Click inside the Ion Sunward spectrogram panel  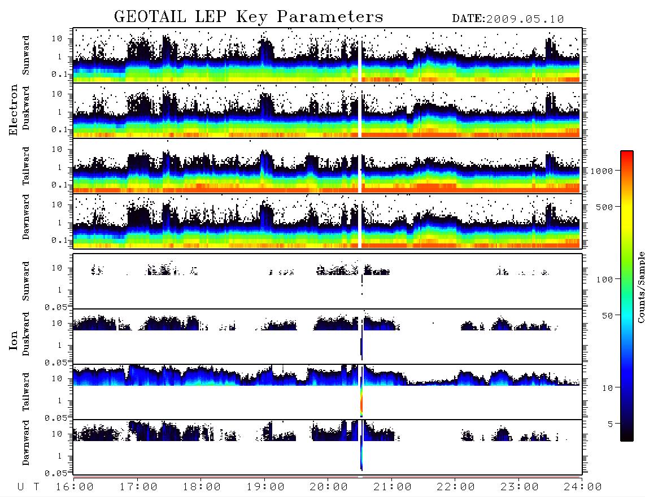(x=328, y=281)
